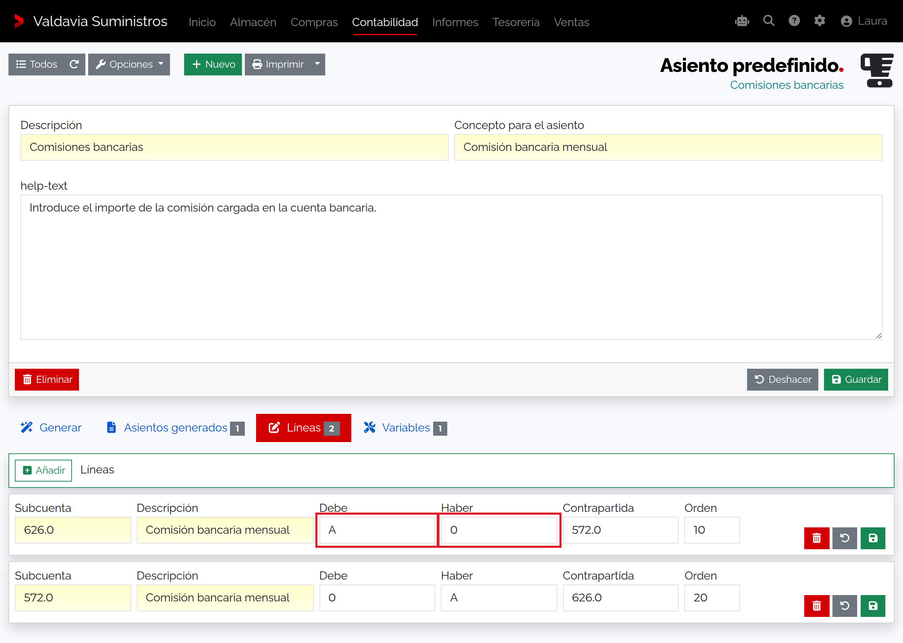Save the 572.0 line with disk icon
Image resolution: width=903 pixels, height=643 pixels.
873,606
